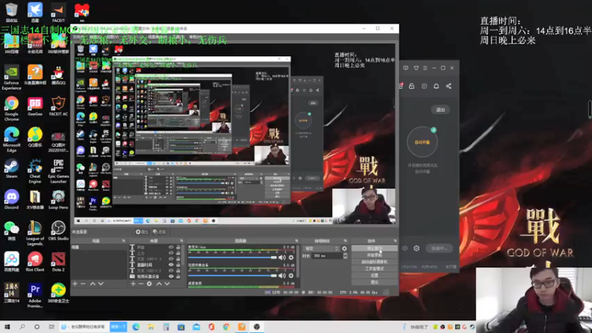Open the skin shirt icon in companion title bar
The image size is (592, 333).
[416, 68]
